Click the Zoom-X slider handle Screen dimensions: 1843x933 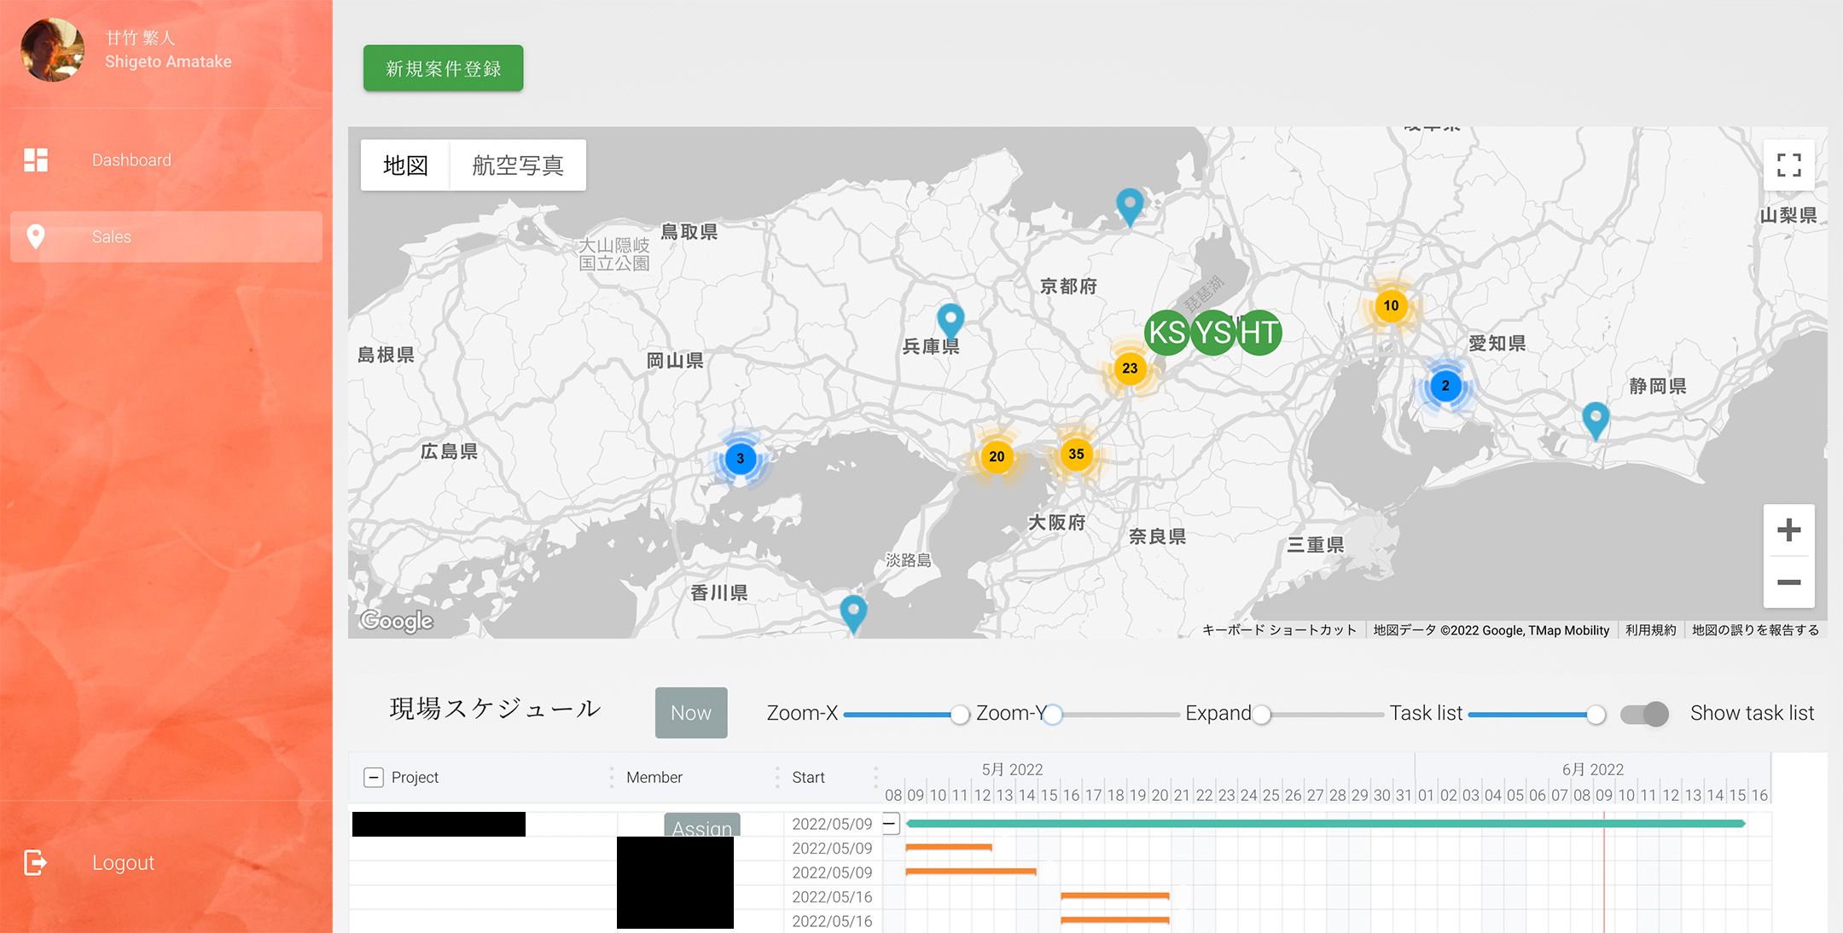click(x=960, y=714)
